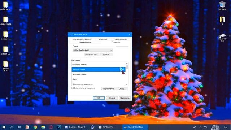Open the People icon in system tray
231x130 pixels.
(x=195, y=127)
